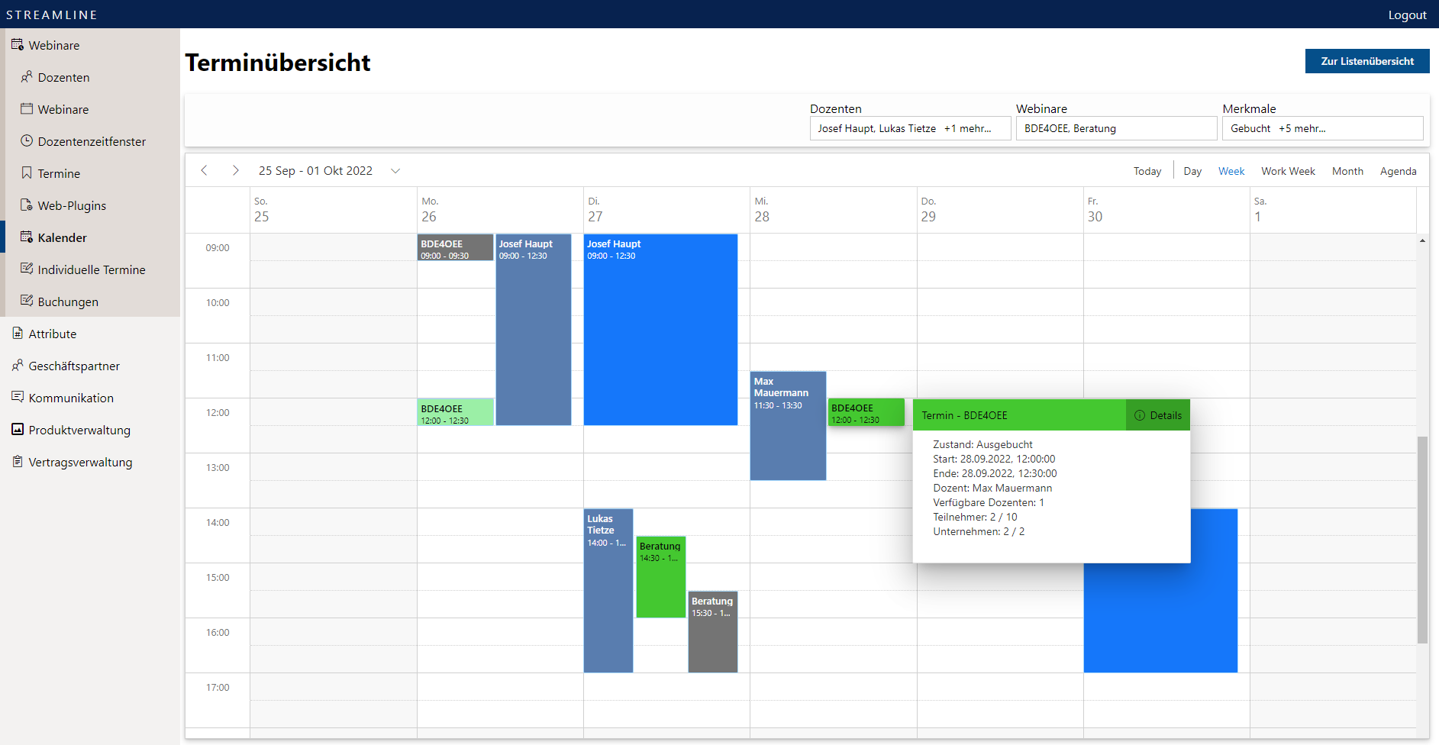The image size is (1439, 745).
Task: Click the Produktverwaltung icon
Action: (x=18, y=430)
